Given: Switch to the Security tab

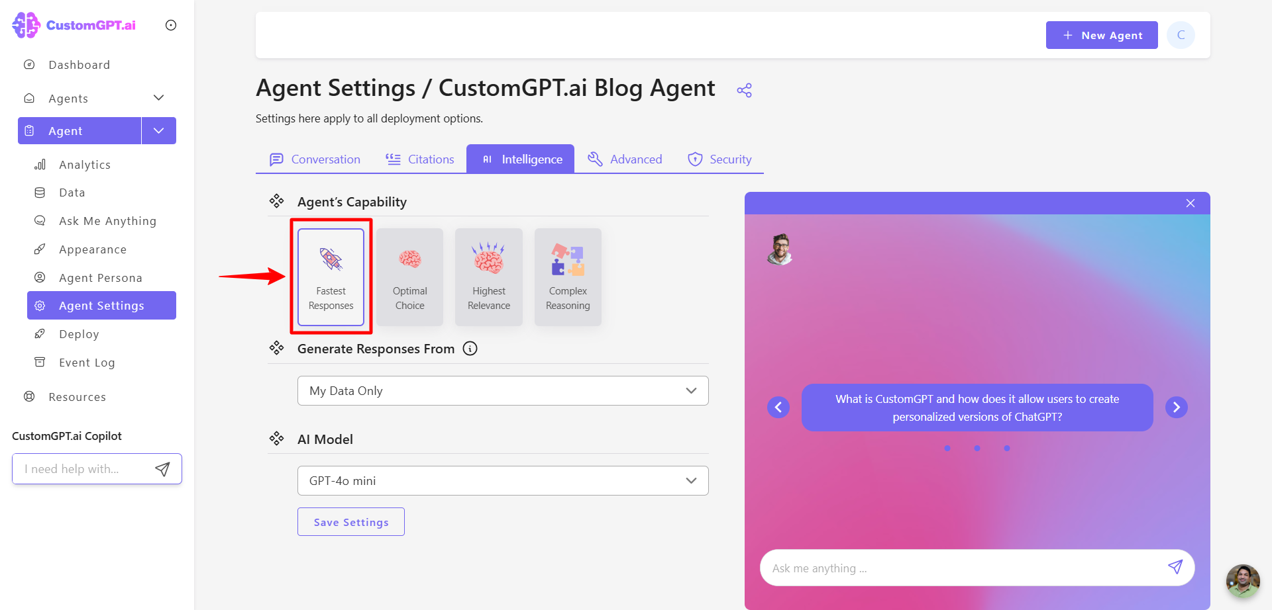Looking at the screenshot, I should [x=719, y=159].
